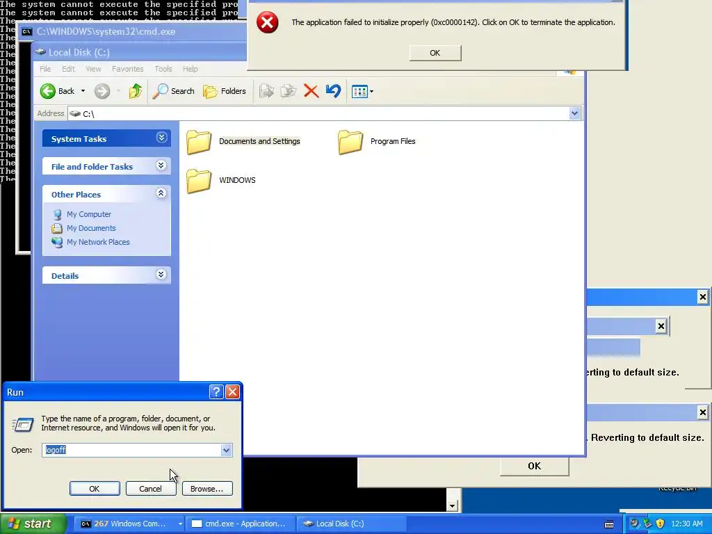This screenshot has width=712, height=534.
Task: Click OK on the 0xc0000142 error dialog
Action: tap(435, 53)
